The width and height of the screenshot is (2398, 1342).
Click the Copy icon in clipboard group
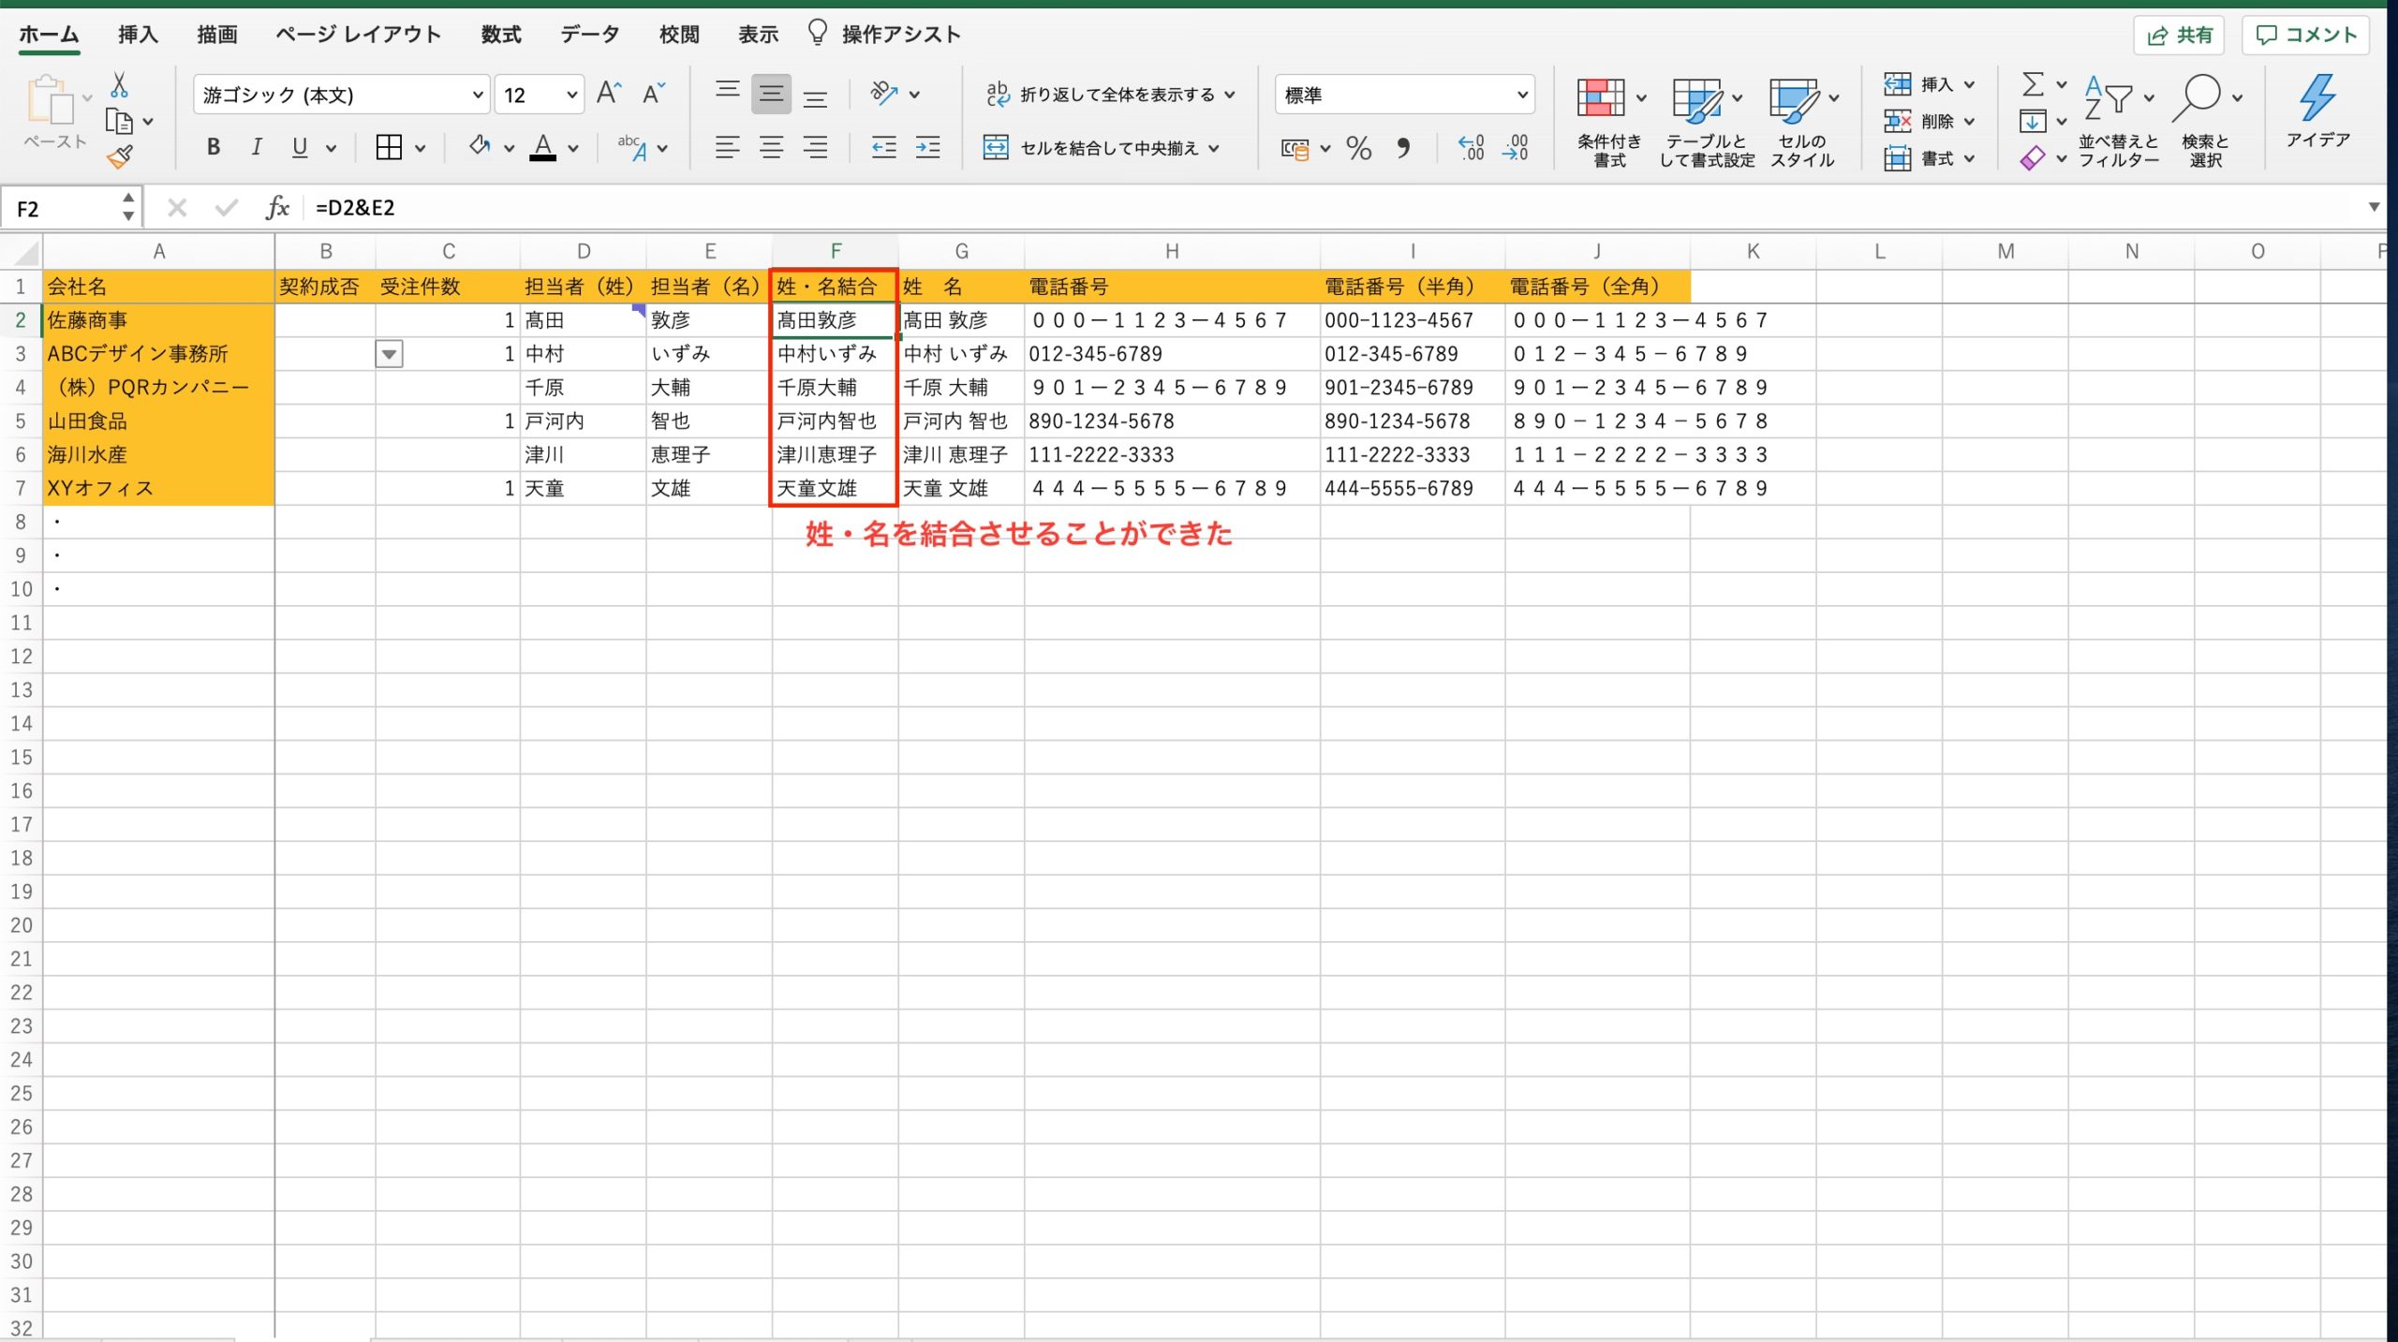(119, 122)
